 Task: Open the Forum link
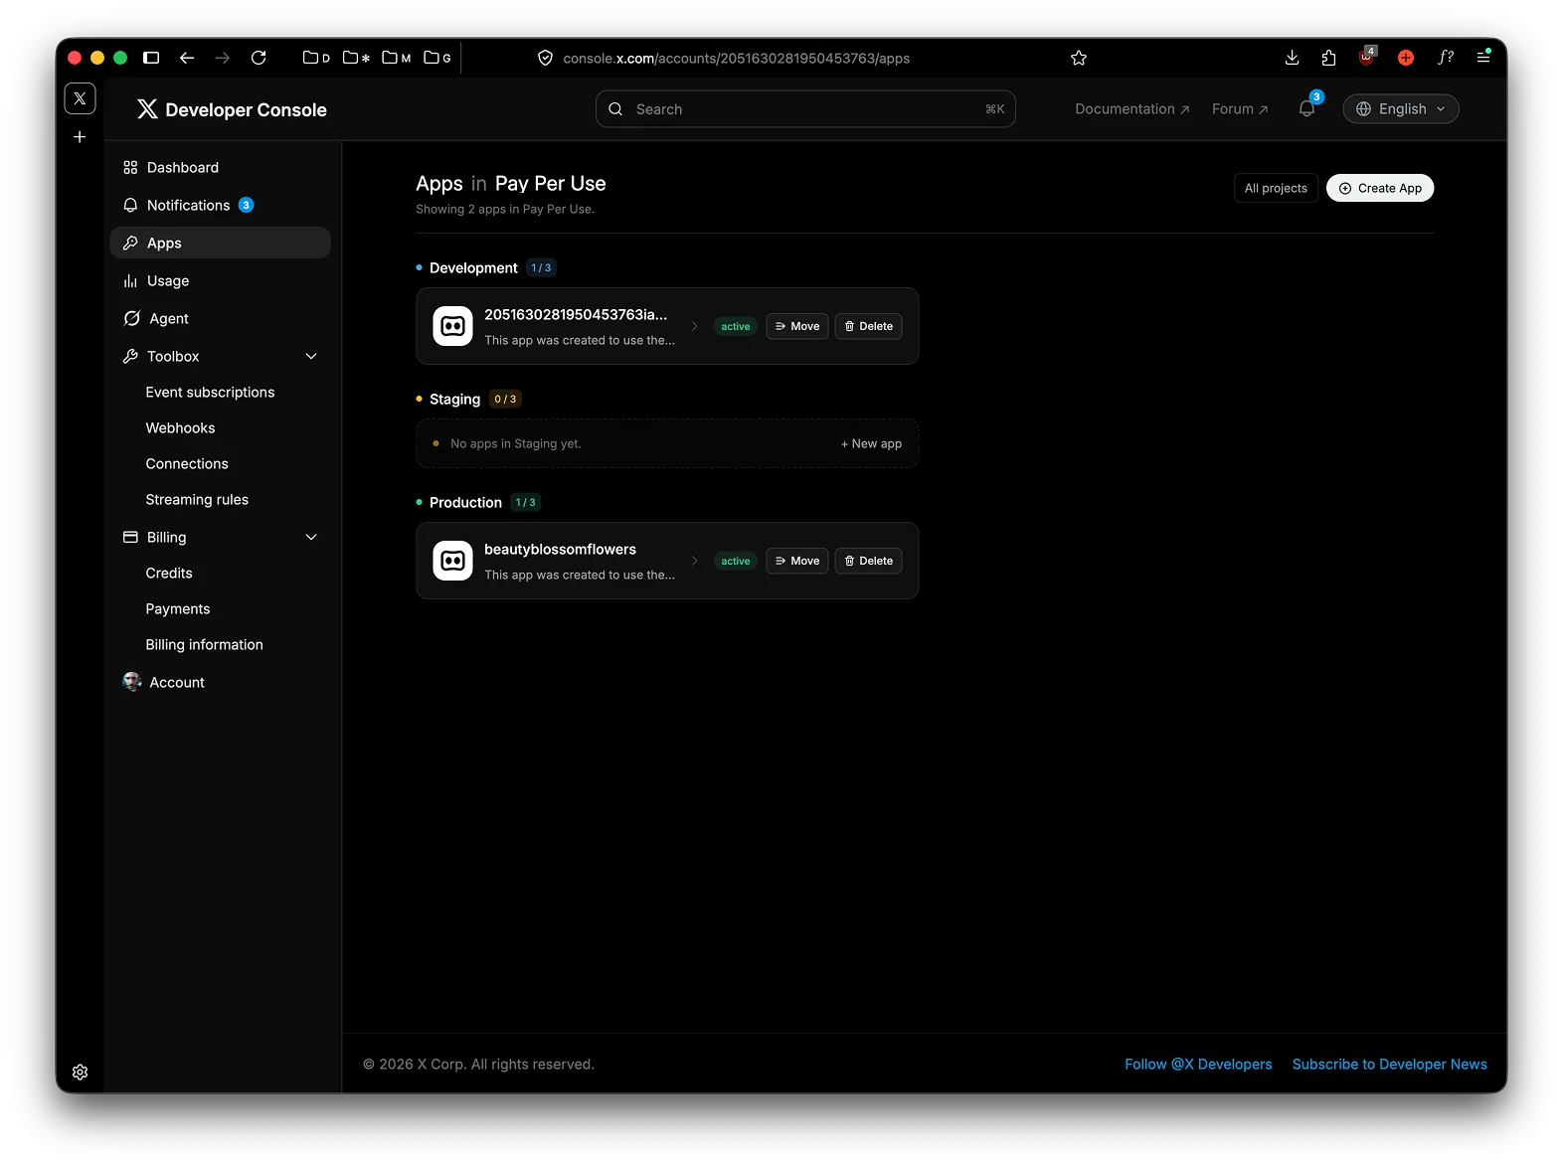1240,108
